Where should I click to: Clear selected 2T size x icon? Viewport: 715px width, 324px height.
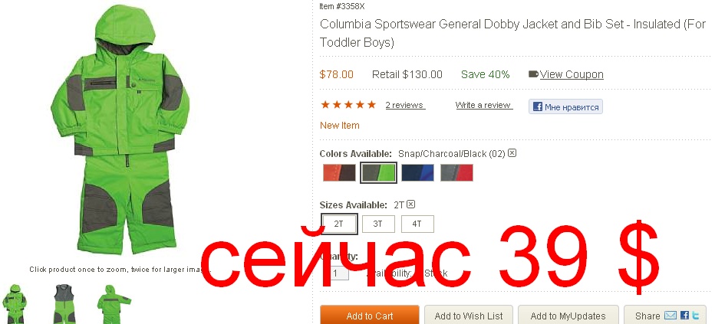pos(411,205)
